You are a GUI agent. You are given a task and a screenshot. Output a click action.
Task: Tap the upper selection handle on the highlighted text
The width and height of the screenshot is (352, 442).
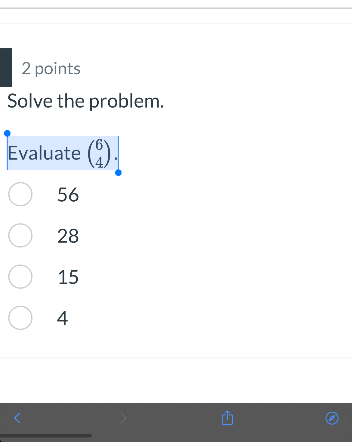pos(7,133)
